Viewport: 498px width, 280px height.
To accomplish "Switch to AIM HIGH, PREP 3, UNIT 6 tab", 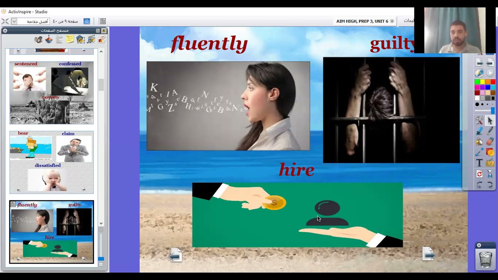I will coord(362,21).
